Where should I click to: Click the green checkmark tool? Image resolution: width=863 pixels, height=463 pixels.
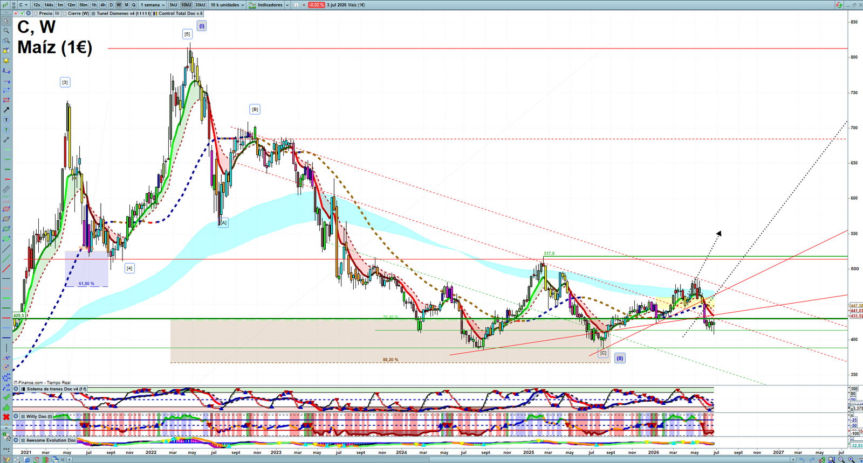point(6,397)
